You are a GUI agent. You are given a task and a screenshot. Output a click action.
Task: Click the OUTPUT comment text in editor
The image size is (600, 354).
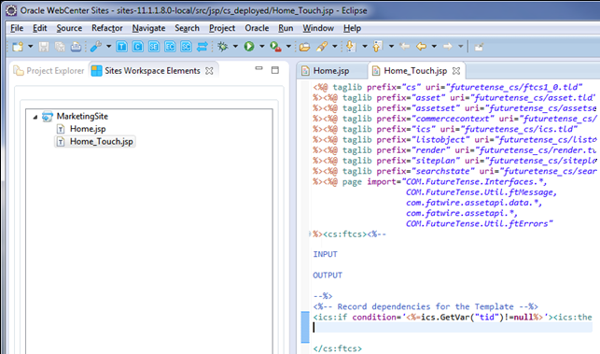point(328,276)
